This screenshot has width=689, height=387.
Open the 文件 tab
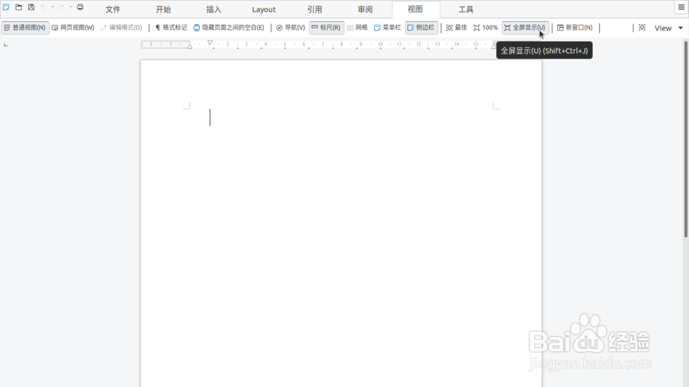tap(113, 9)
